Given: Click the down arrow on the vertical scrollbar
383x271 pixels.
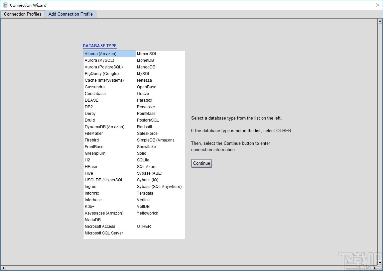Looking at the screenshot, I should (x=380, y=263).
